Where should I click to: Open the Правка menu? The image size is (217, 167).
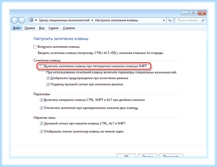click(x=30, y=28)
